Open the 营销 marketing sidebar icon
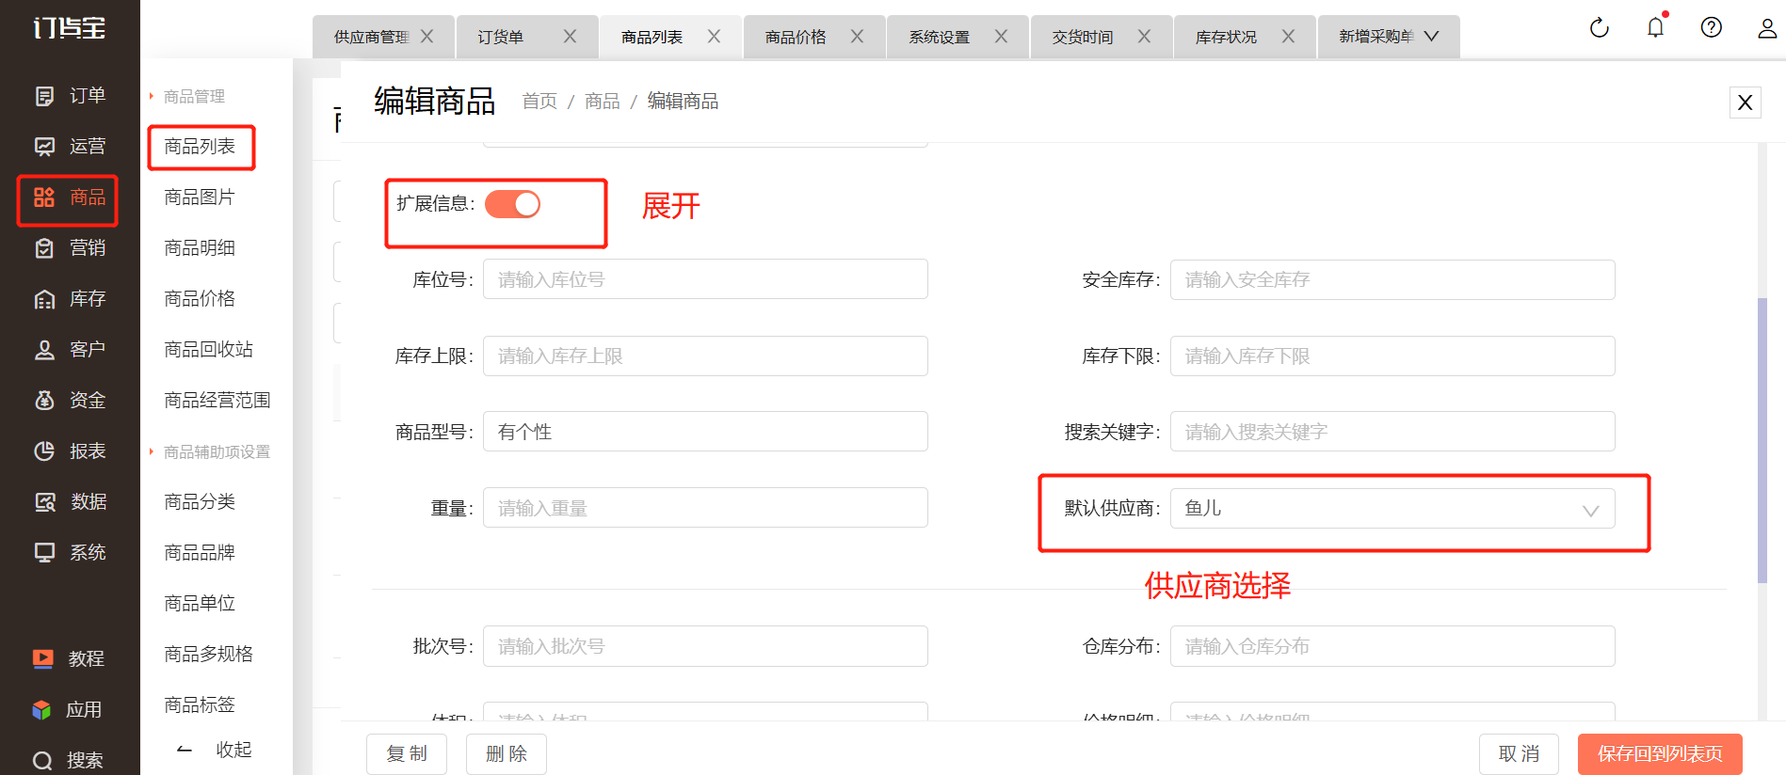 point(44,248)
